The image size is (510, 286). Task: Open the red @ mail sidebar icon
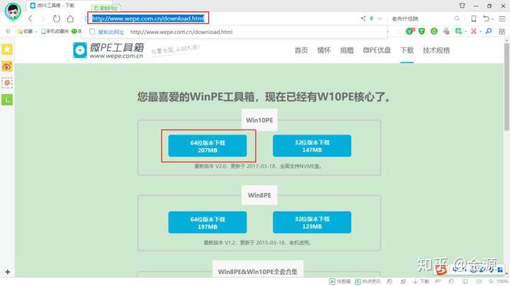coord(7,83)
